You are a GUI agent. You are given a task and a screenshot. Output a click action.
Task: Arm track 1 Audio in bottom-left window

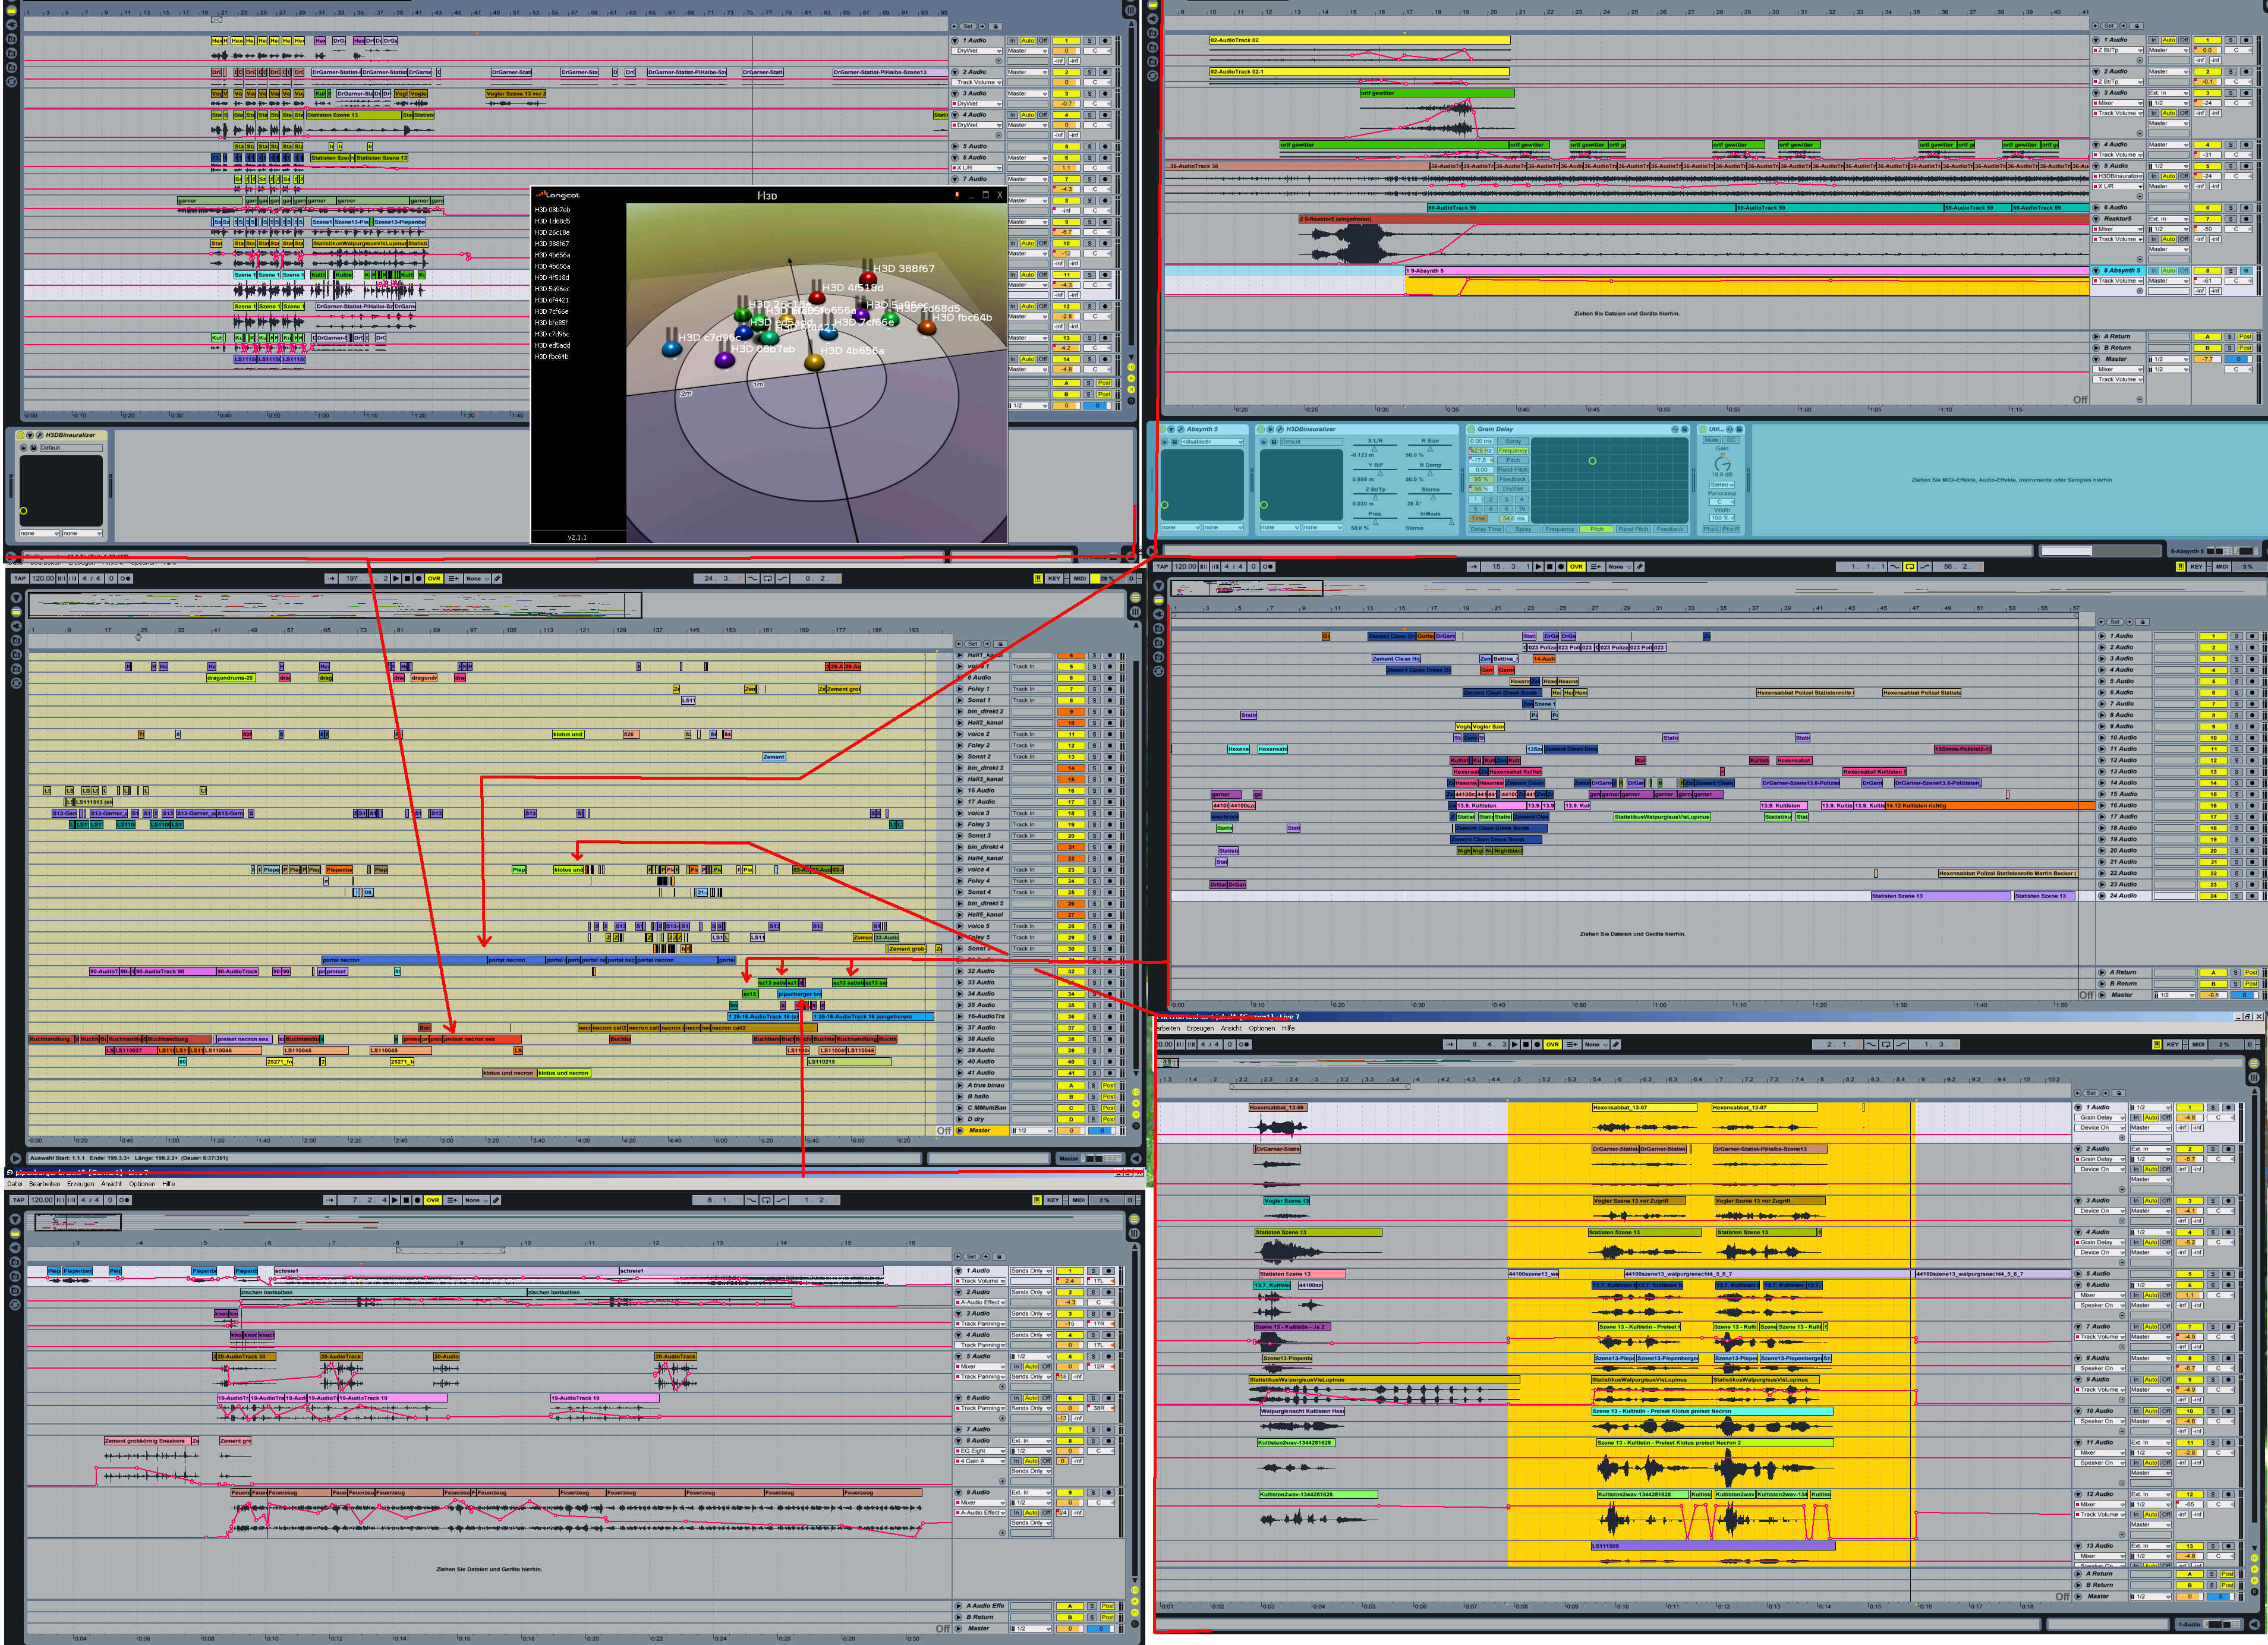[1109, 1271]
